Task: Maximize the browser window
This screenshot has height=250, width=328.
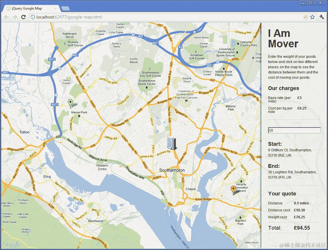Action: pyautogui.click(x=311, y=3)
